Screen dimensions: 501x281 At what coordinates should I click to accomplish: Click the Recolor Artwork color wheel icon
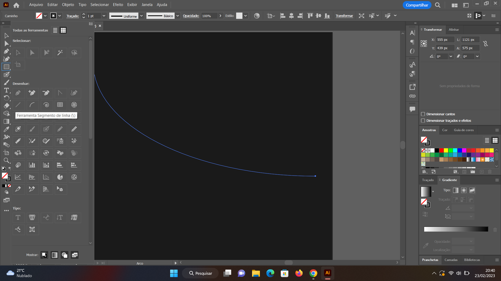point(257,16)
